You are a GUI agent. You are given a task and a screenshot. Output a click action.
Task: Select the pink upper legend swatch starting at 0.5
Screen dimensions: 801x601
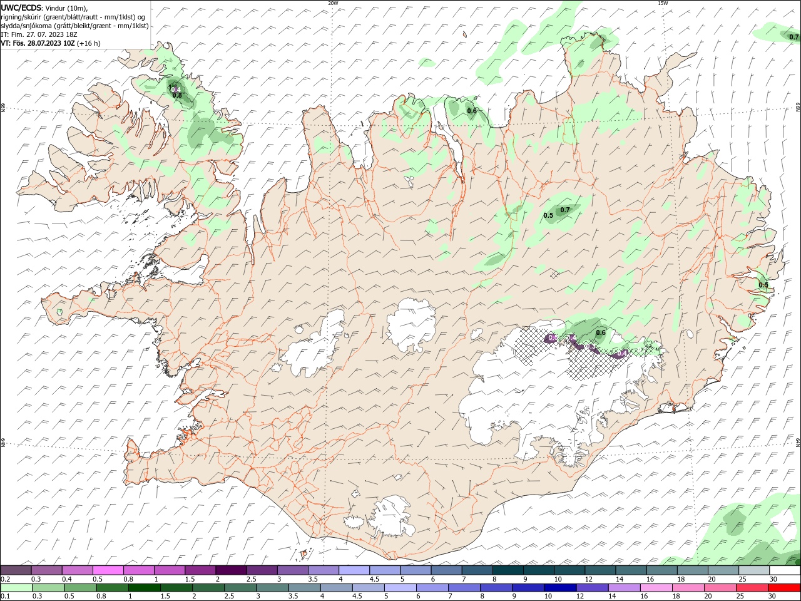tap(108, 570)
